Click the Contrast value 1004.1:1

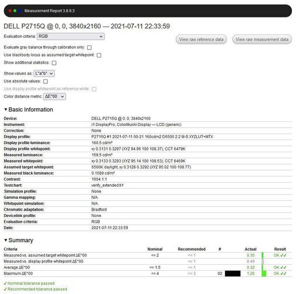click(x=99, y=179)
